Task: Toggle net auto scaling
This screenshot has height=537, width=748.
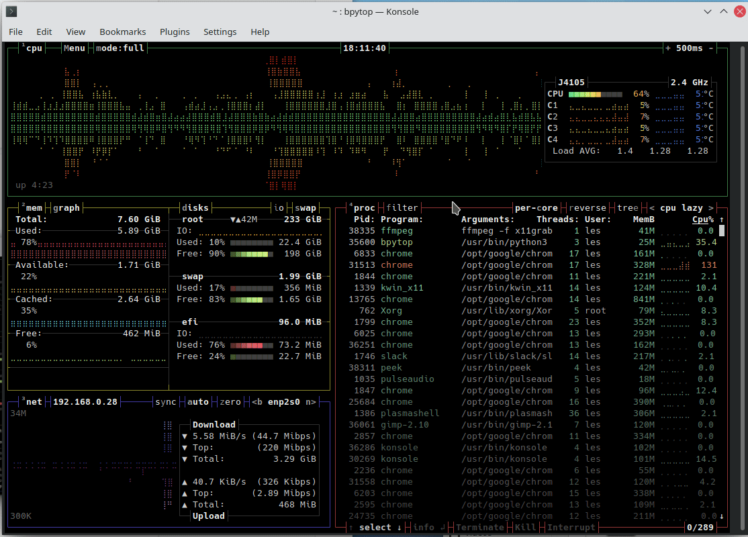Action: [198, 402]
